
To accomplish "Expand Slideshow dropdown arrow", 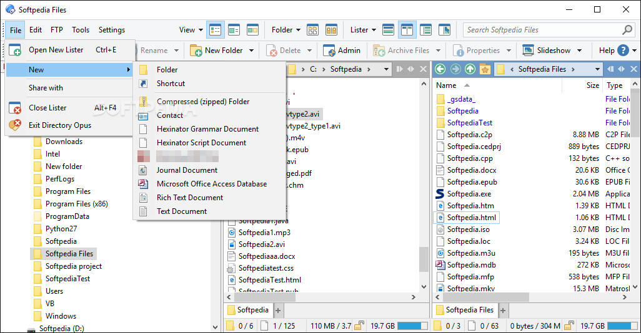I will (579, 51).
